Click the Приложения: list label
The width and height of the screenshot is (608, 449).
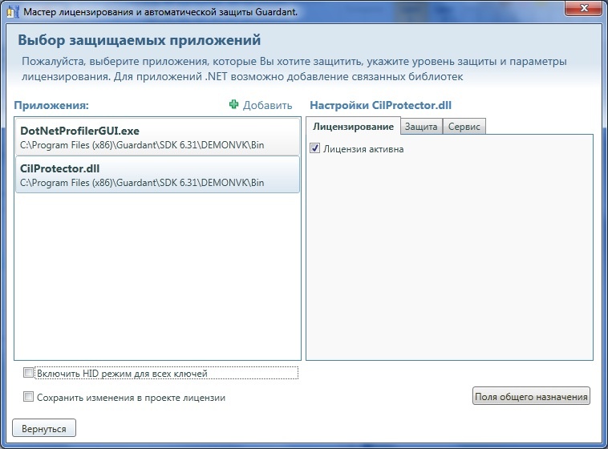(x=51, y=105)
